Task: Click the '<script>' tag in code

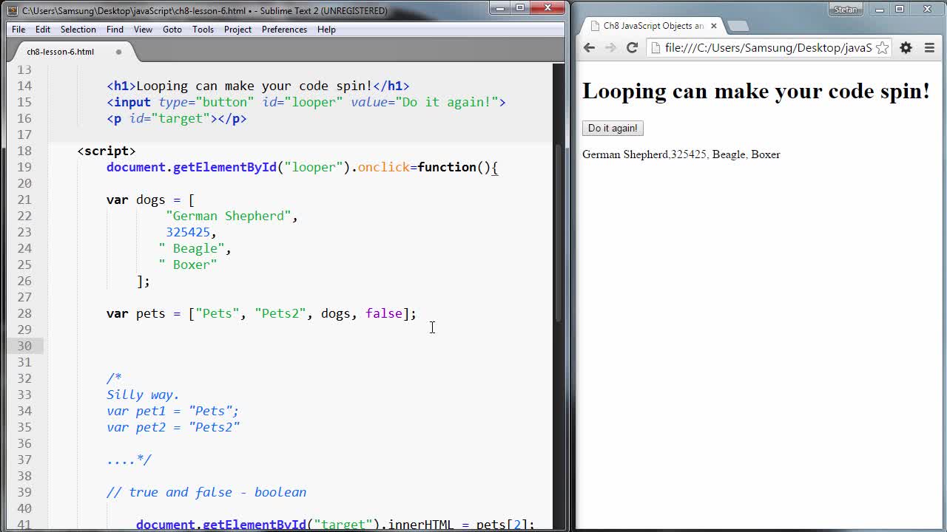Action: 107,151
